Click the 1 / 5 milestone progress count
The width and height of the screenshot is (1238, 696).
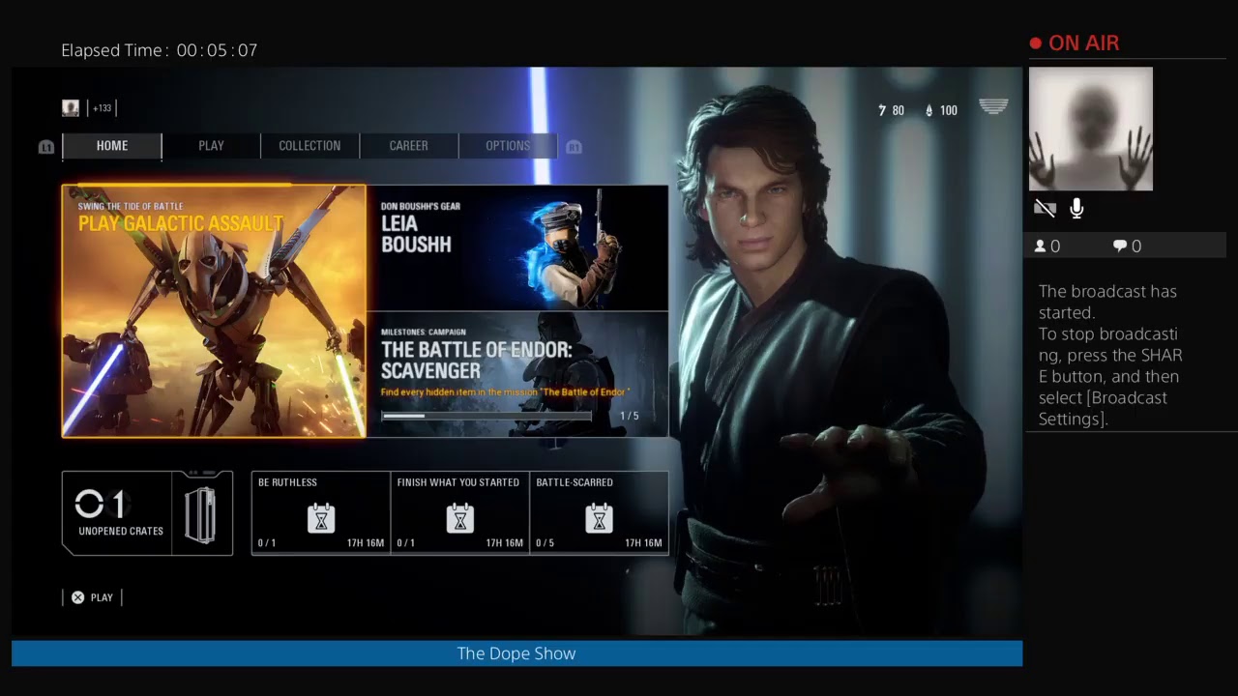click(x=630, y=417)
